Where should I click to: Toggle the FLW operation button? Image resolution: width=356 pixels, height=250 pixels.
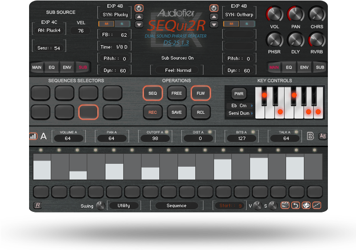201,93
